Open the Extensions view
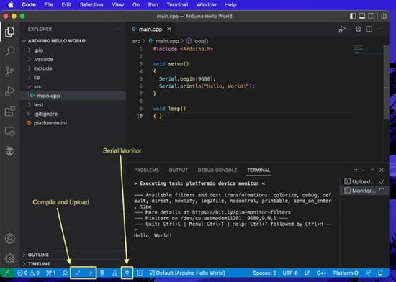396x282 pixels. pos(10,112)
